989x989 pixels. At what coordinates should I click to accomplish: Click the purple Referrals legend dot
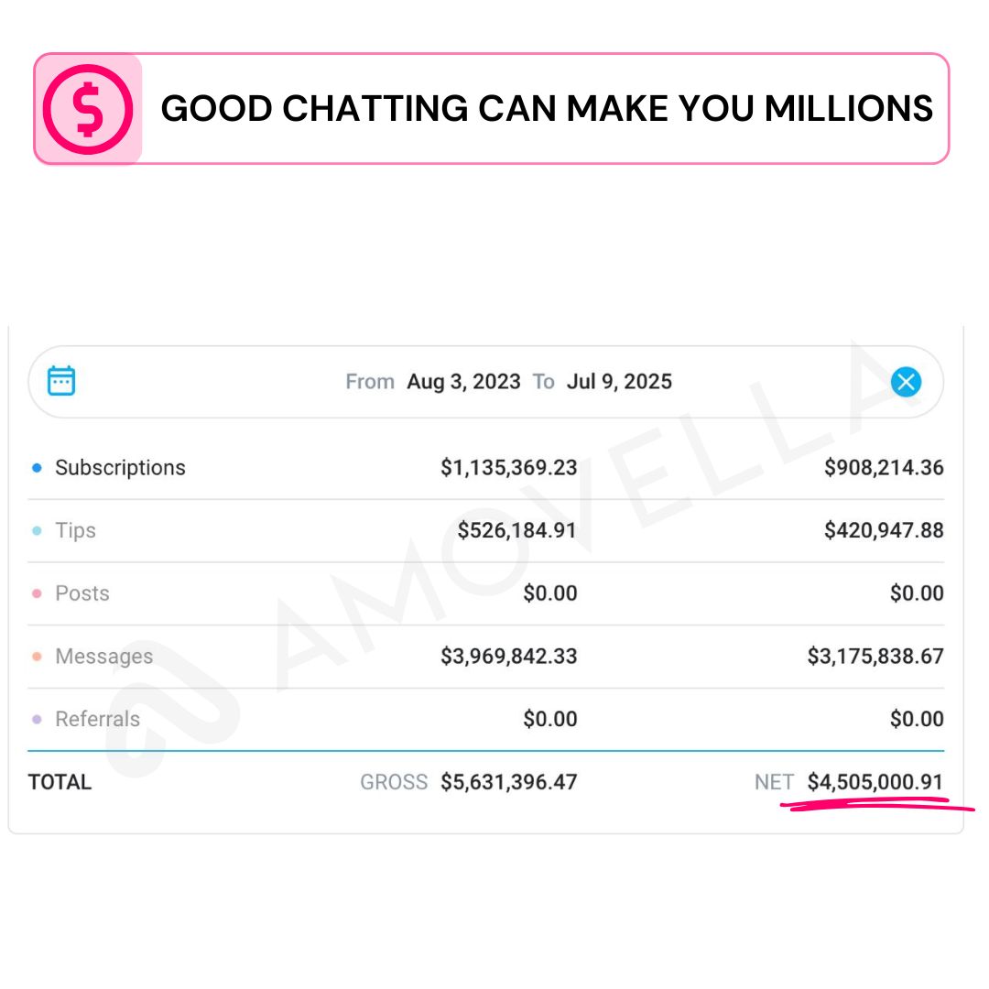37,720
